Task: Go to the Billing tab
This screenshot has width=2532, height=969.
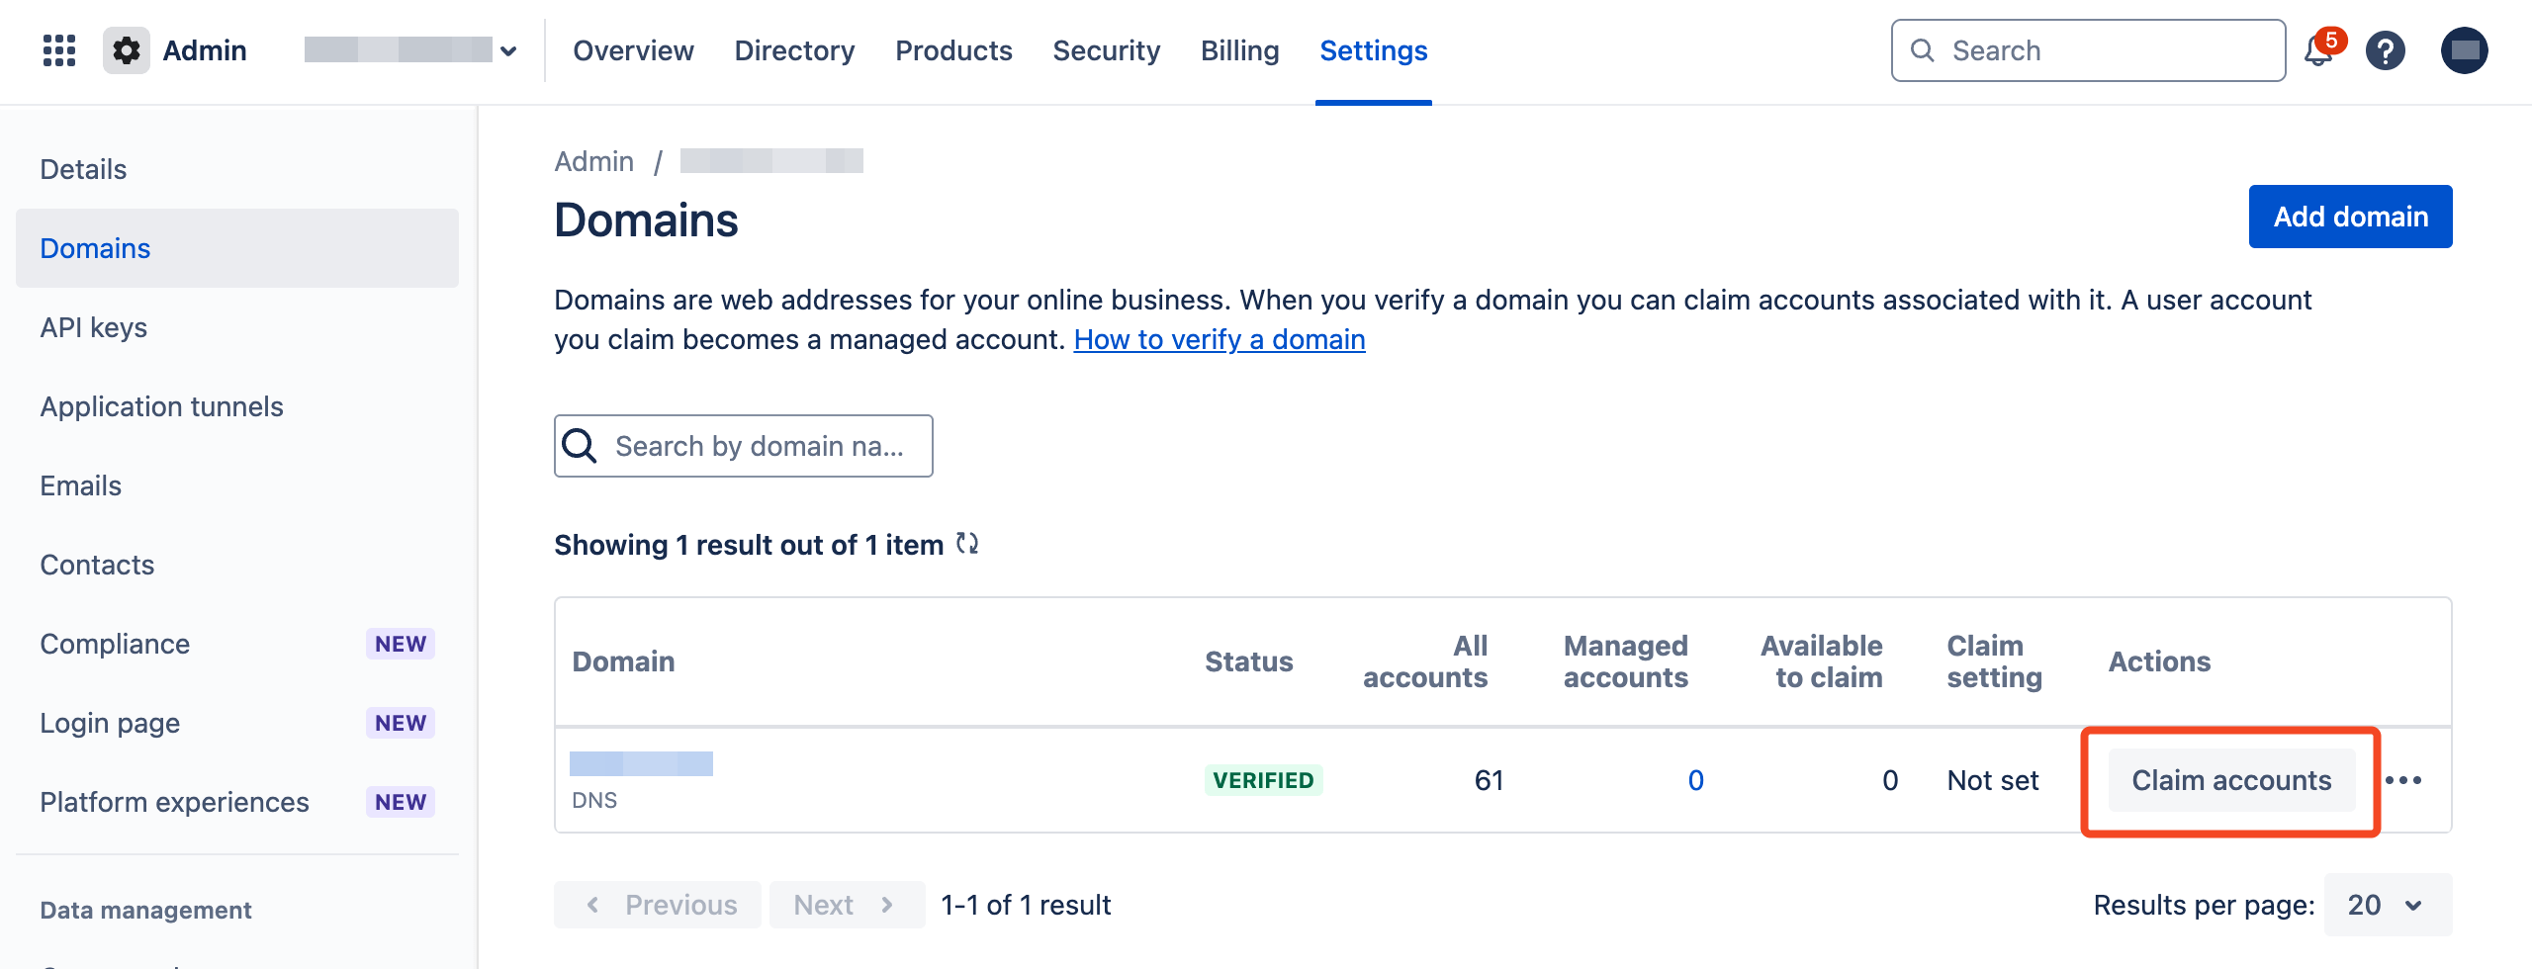Action: (x=1239, y=50)
